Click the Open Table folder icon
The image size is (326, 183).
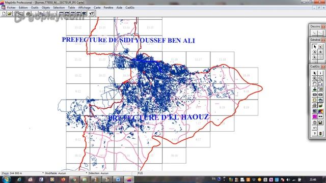point(10,14)
